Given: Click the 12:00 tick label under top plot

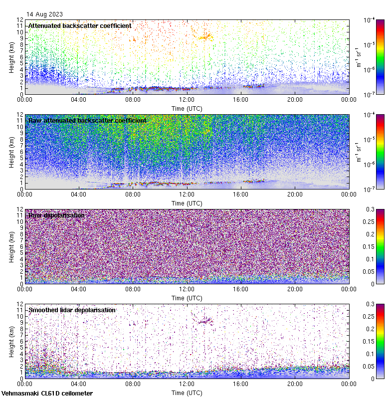Looking at the screenshot, I should (x=187, y=99).
